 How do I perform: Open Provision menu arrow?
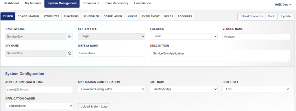[x=98, y=3]
